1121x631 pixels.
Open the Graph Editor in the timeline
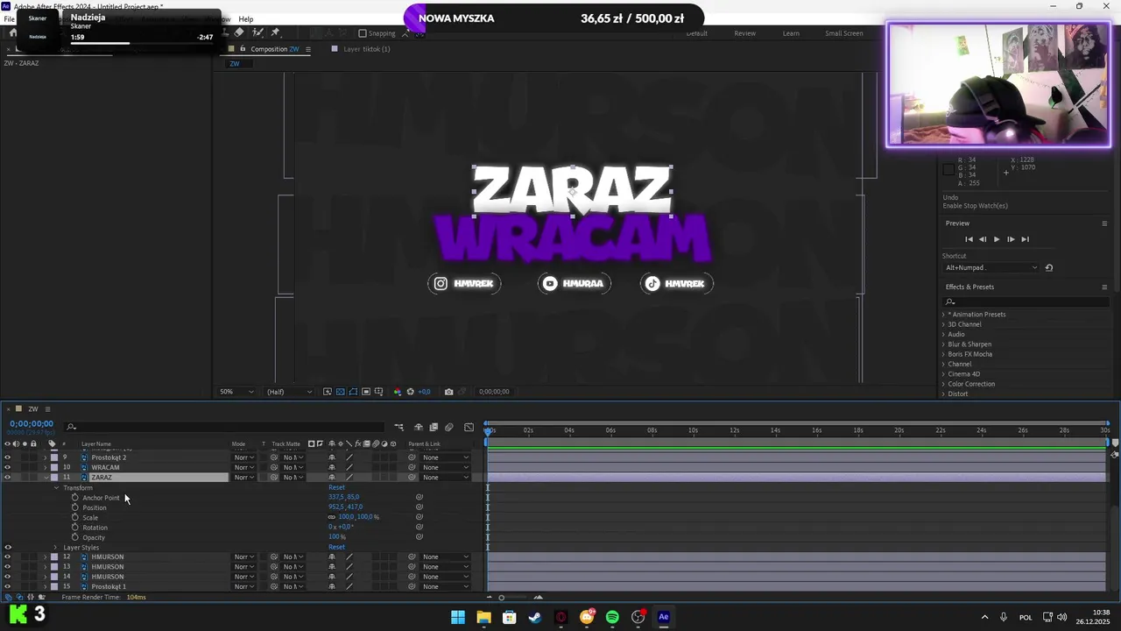point(469,427)
